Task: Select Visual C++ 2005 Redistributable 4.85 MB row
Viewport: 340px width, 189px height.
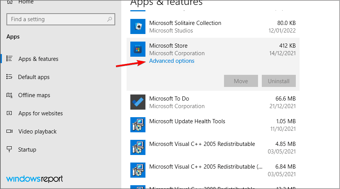Action: pos(213,147)
